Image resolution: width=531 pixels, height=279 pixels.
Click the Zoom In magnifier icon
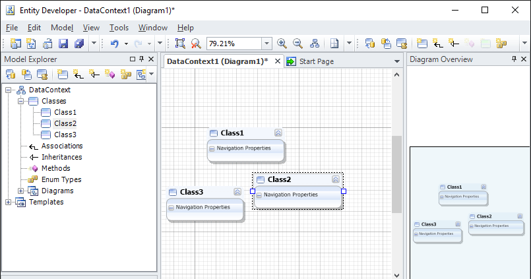pos(282,44)
